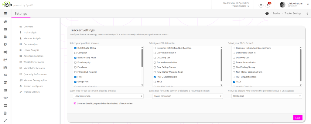Open the hamburger menu in the sidebar

point(5,13)
